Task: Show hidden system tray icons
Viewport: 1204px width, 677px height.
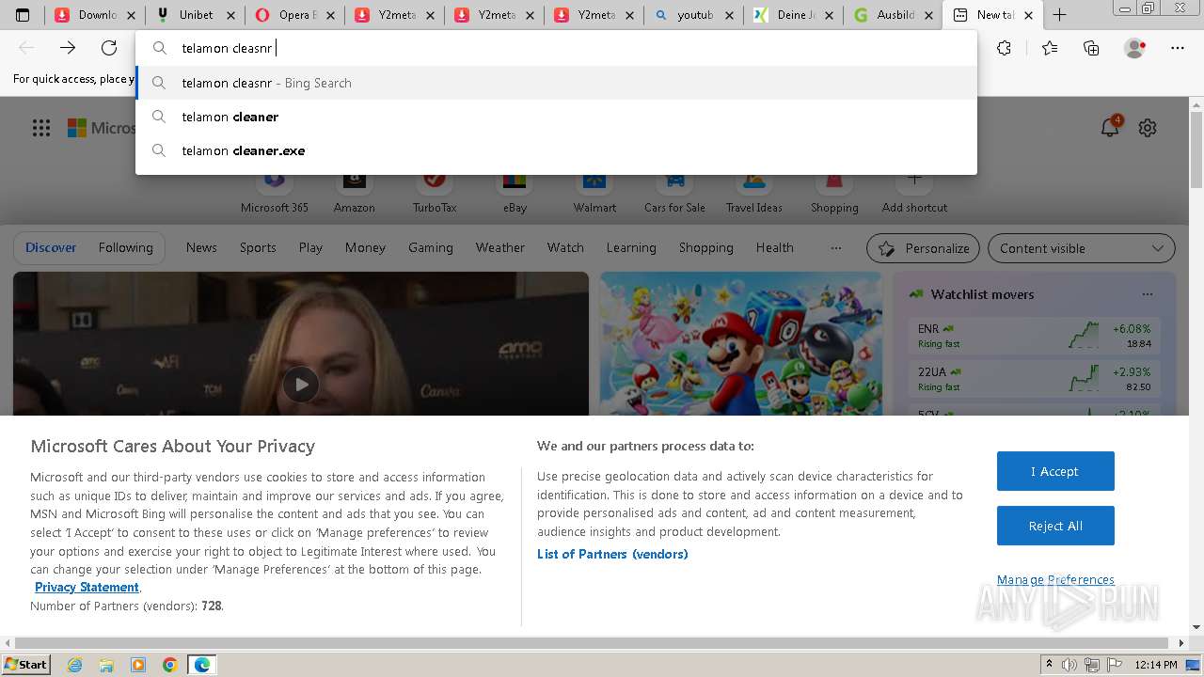Action: tap(1049, 665)
